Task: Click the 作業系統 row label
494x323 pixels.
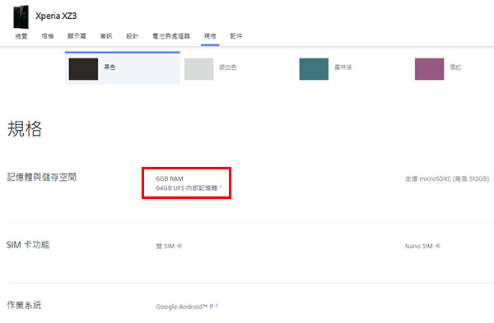Action: pyautogui.click(x=24, y=305)
